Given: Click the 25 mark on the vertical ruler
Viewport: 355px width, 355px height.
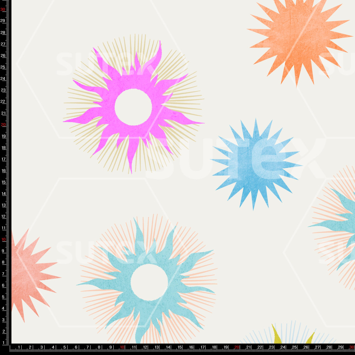Looking at the screenshot, I should point(3,67).
